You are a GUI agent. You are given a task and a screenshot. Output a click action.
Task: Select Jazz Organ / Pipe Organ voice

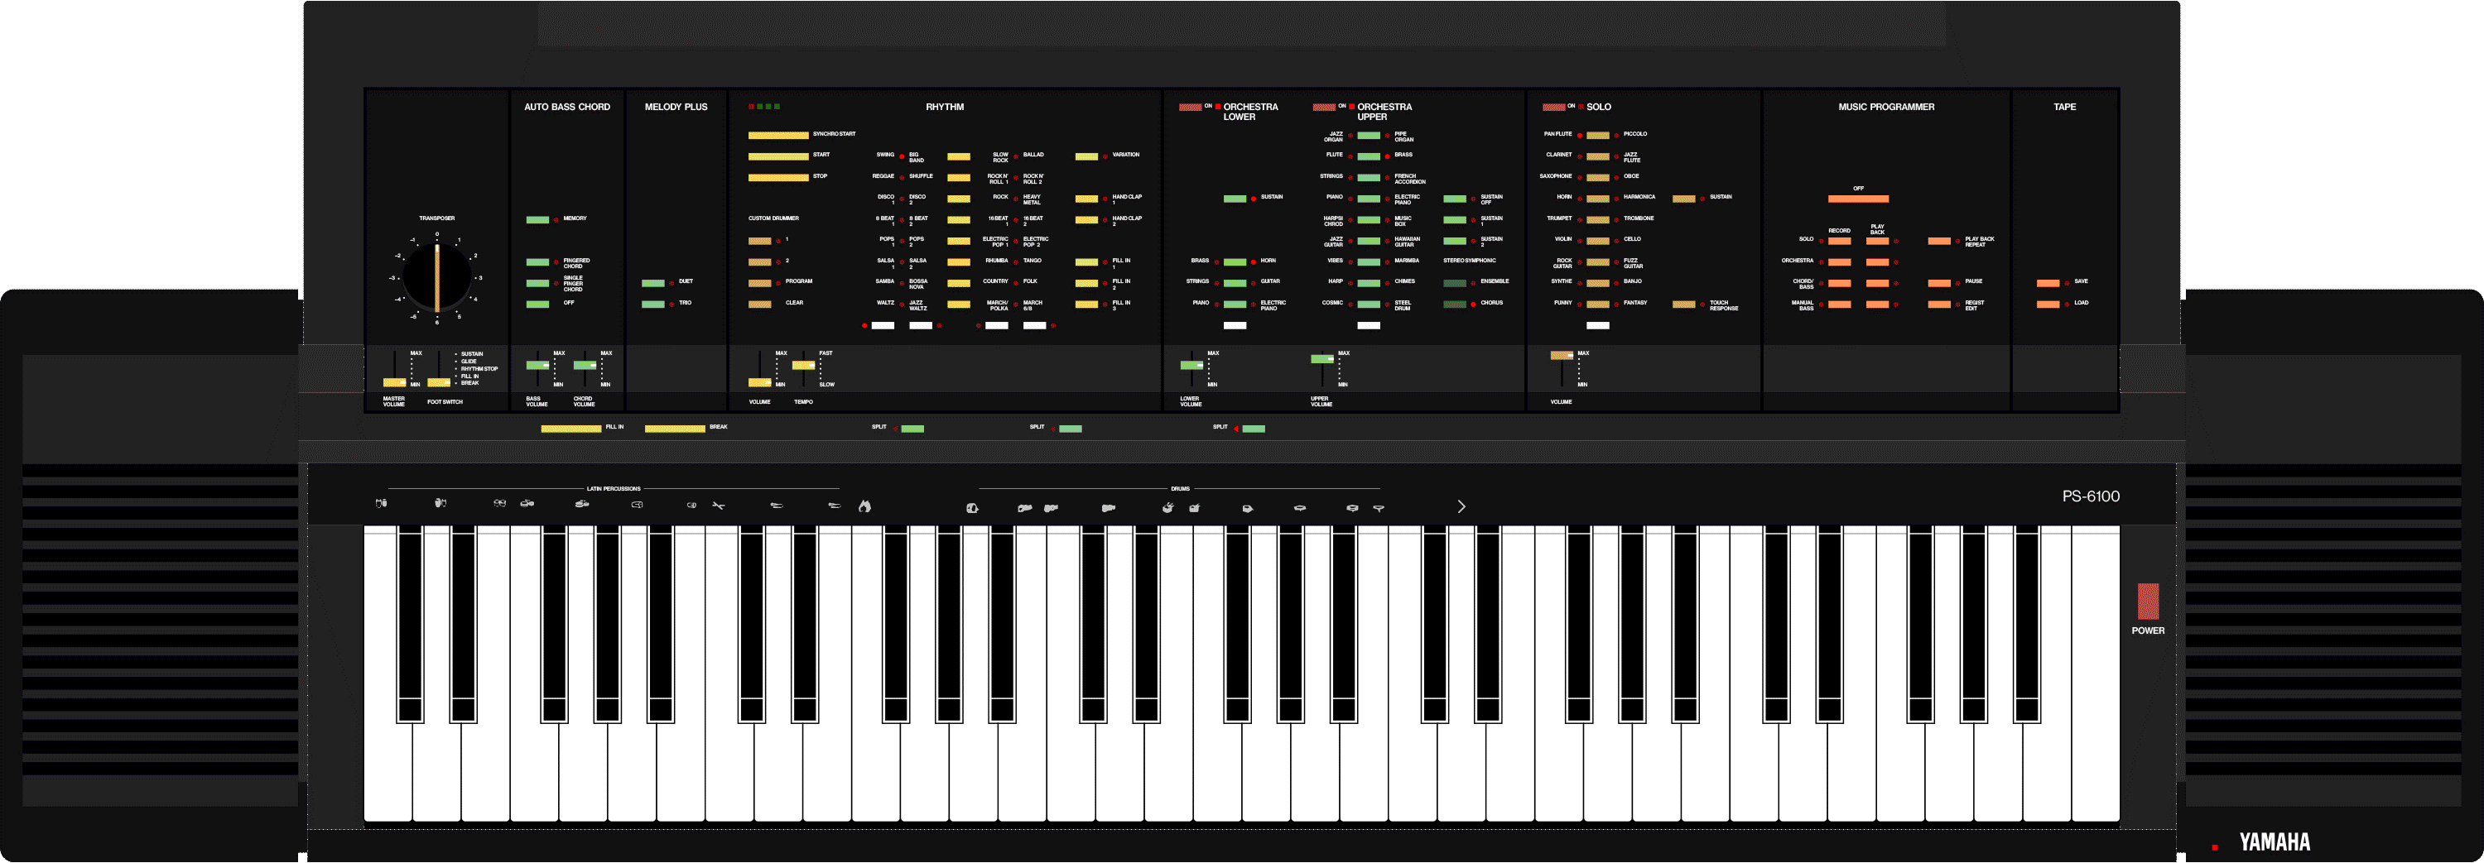1370,136
